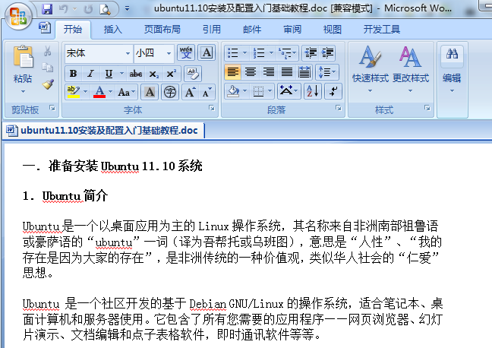This screenshot has height=348, width=492.
Task: Grow font size with large A
Action: (191, 92)
